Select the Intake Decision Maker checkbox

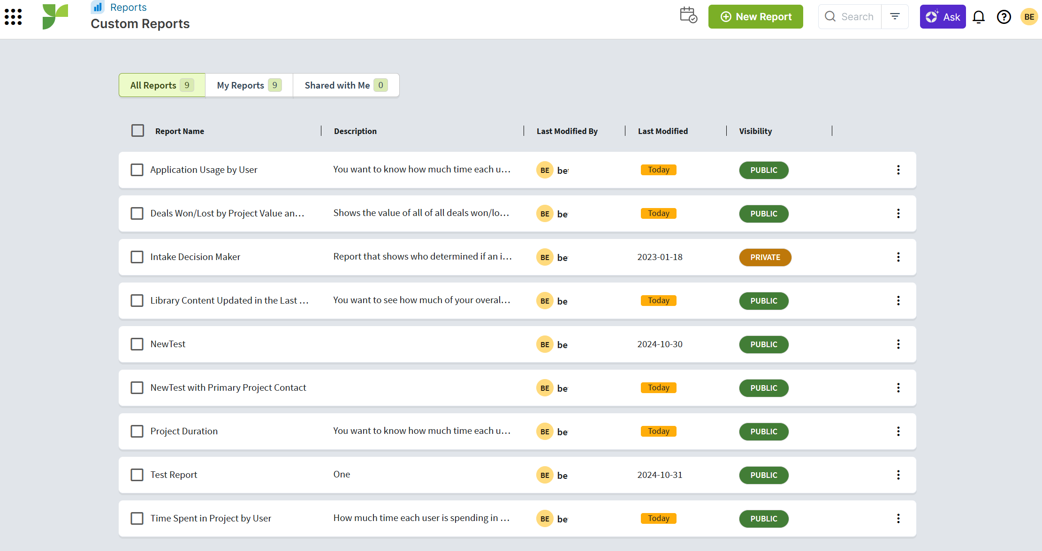(x=137, y=257)
